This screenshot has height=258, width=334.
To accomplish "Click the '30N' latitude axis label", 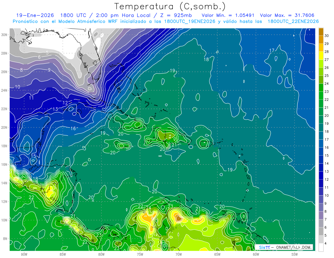I will (x=4, y=35).
